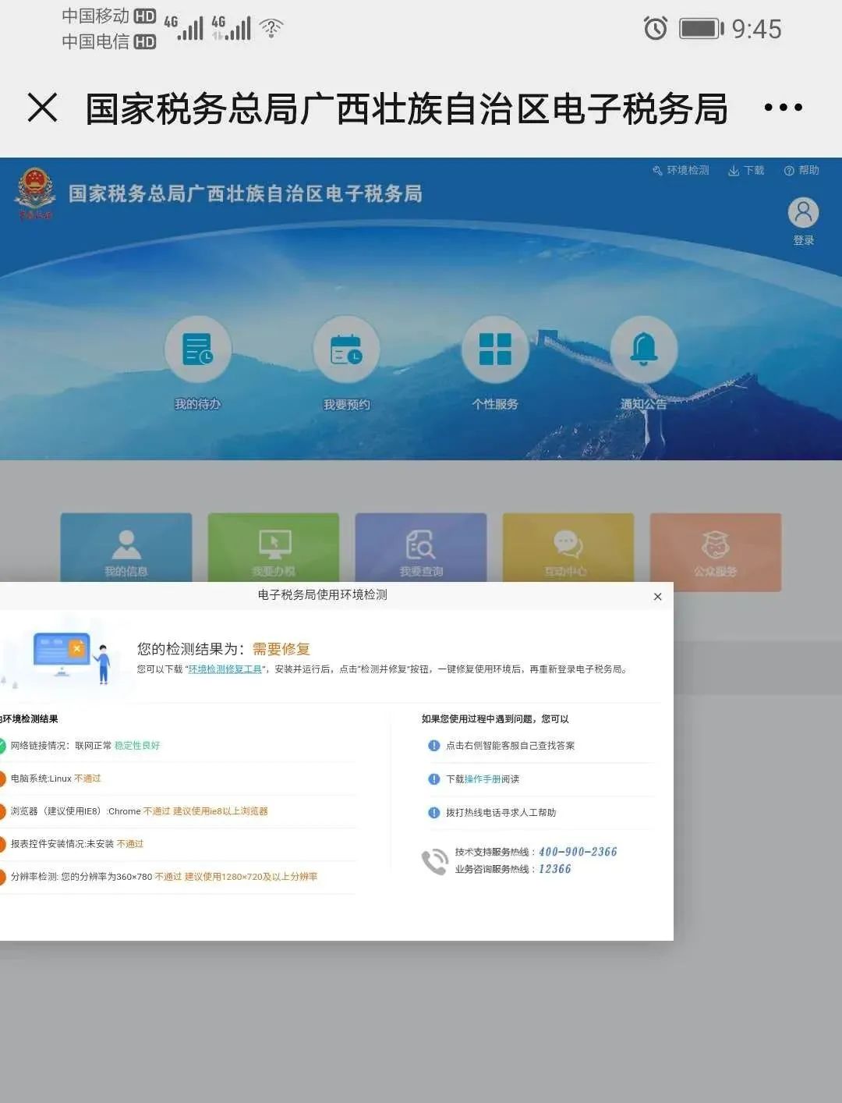Close the webview with the X icon

(x=43, y=108)
